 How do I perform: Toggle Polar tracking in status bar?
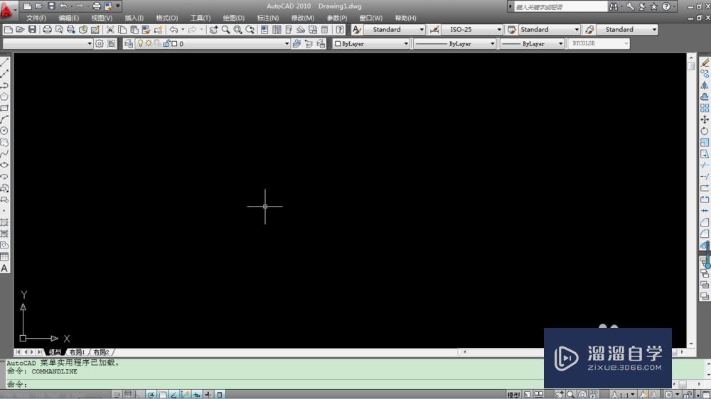(151, 395)
